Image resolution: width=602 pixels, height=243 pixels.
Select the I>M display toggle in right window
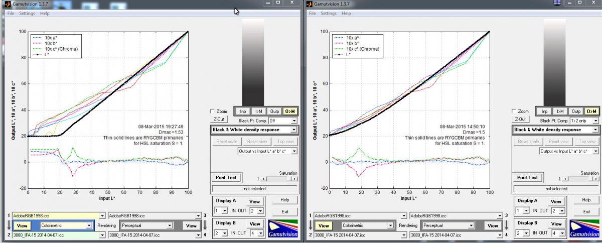560,111
